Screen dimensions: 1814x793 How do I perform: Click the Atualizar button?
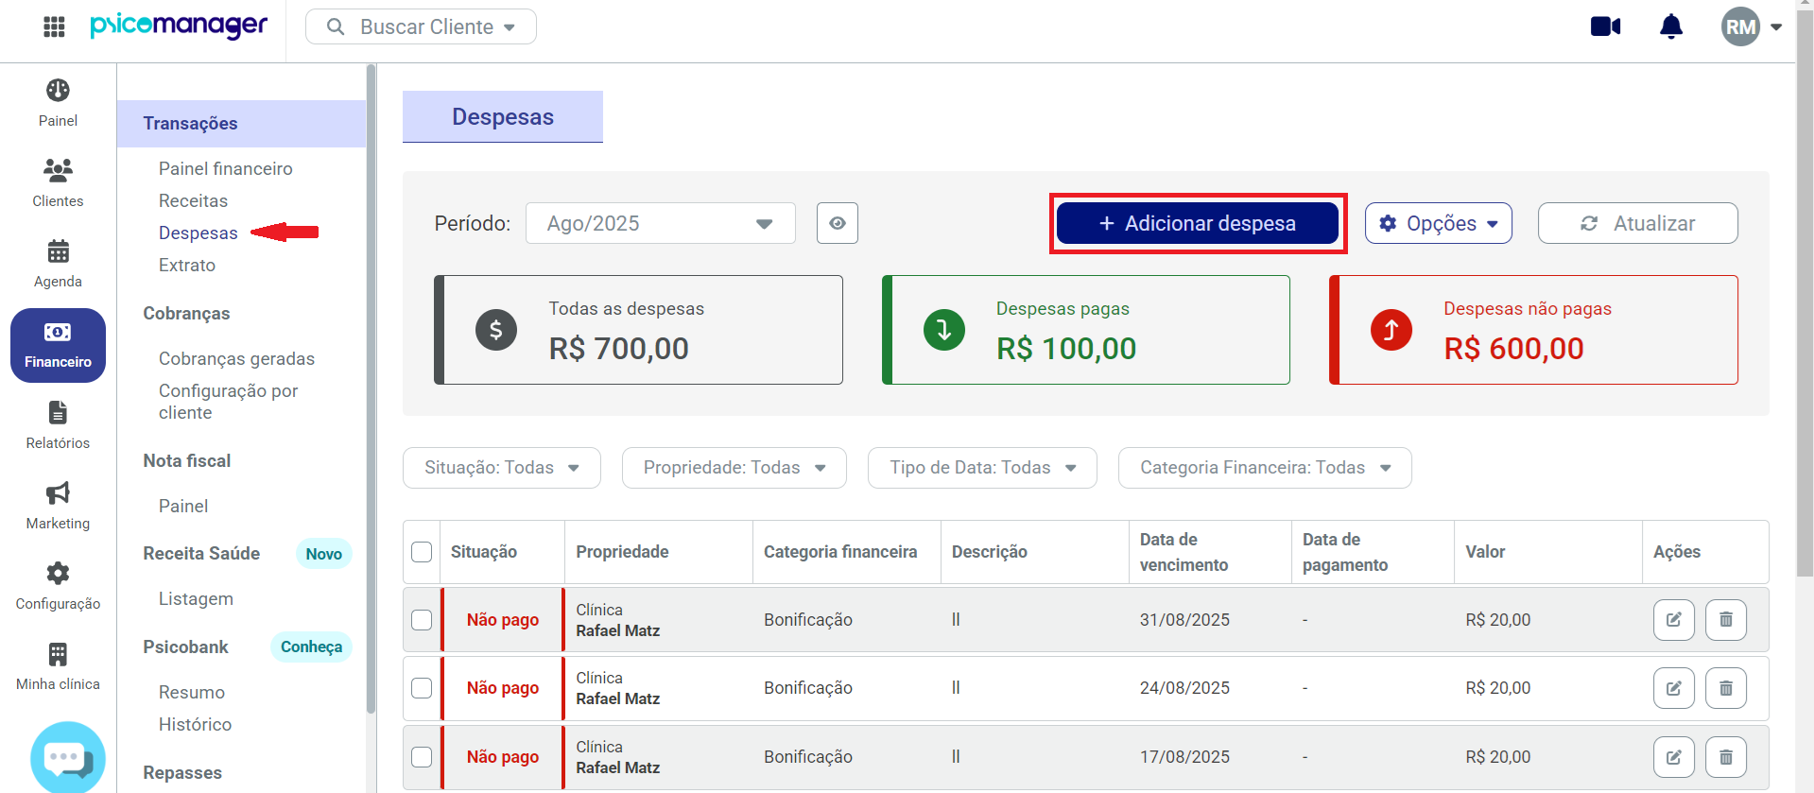point(1637,223)
